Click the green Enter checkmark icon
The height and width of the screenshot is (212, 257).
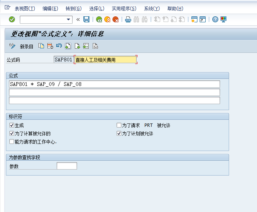(x=12, y=19)
